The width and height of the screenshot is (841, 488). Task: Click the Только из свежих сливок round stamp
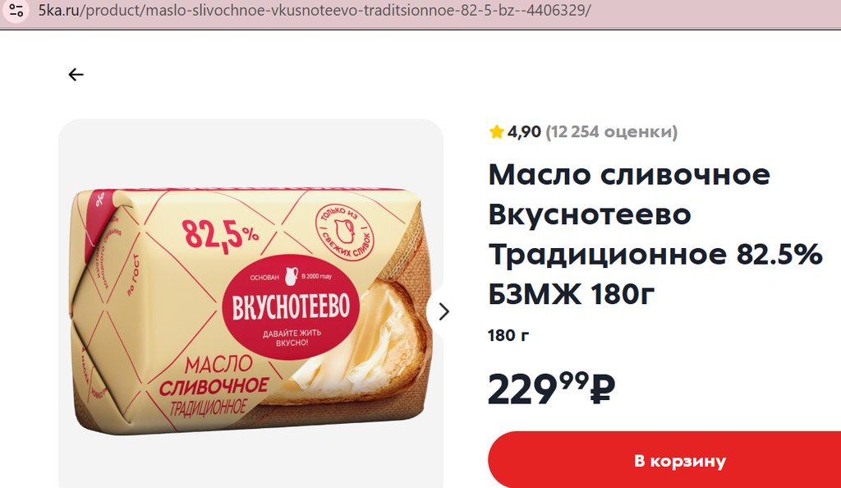click(x=344, y=232)
